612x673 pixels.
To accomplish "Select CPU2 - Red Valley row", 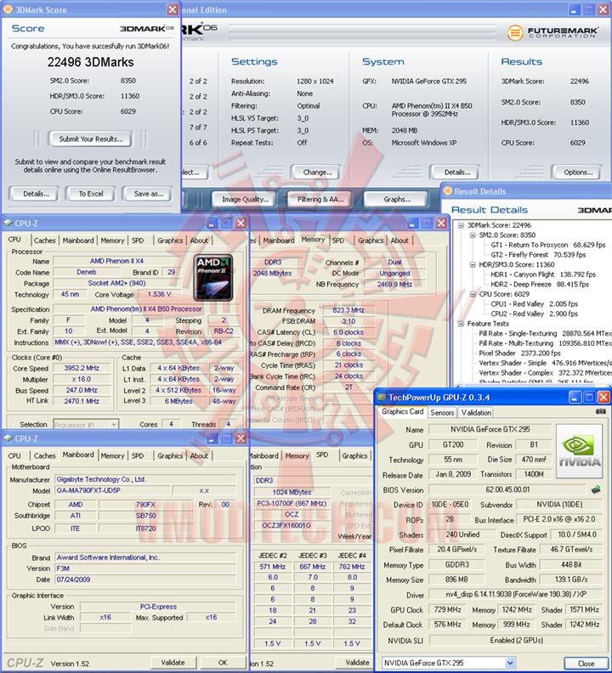I will (x=535, y=314).
